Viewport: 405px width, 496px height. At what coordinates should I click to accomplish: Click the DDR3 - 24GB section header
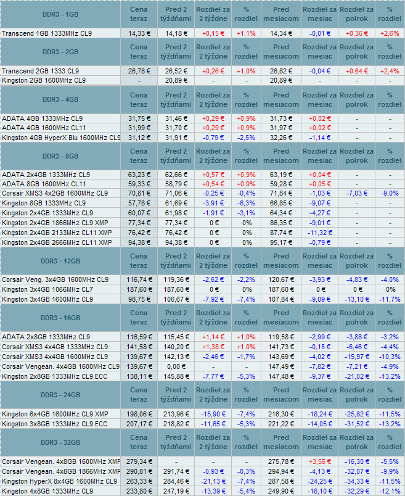tap(60, 395)
